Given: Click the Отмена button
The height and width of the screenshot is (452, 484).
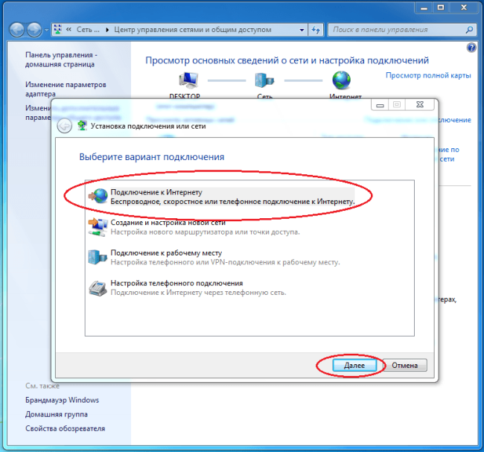Looking at the screenshot, I should click(x=404, y=365).
